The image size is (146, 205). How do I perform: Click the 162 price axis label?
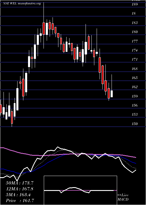point(135,87)
